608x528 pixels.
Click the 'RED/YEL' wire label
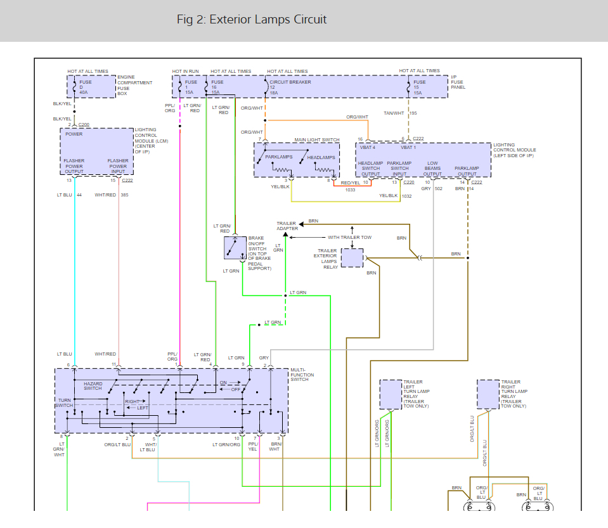(350, 183)
